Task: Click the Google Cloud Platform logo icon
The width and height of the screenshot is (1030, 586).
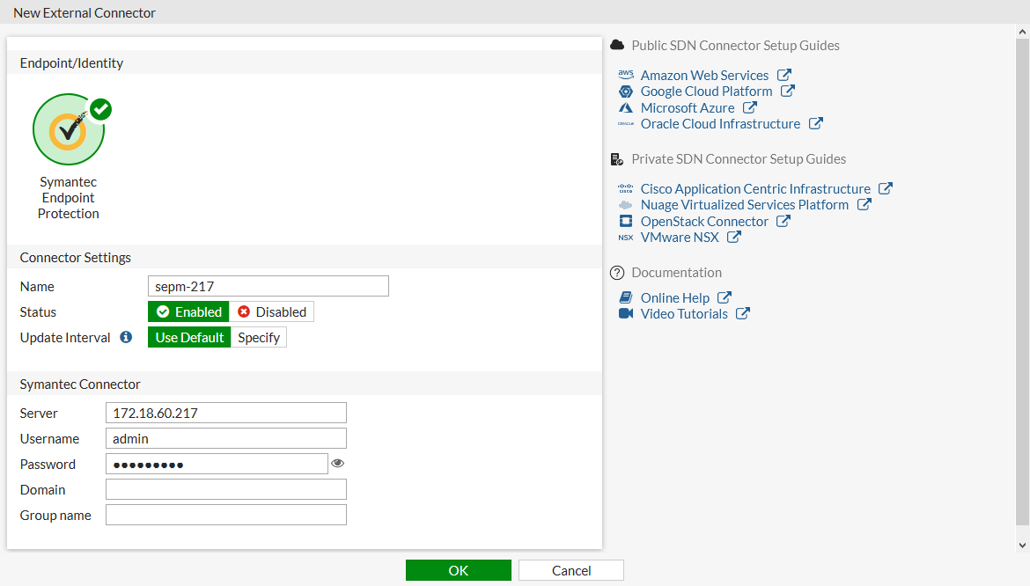Action: tap(626, 92)
